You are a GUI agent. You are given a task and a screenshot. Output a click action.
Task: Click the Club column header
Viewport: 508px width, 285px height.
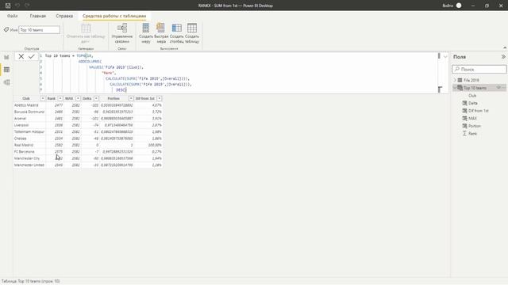26,98
